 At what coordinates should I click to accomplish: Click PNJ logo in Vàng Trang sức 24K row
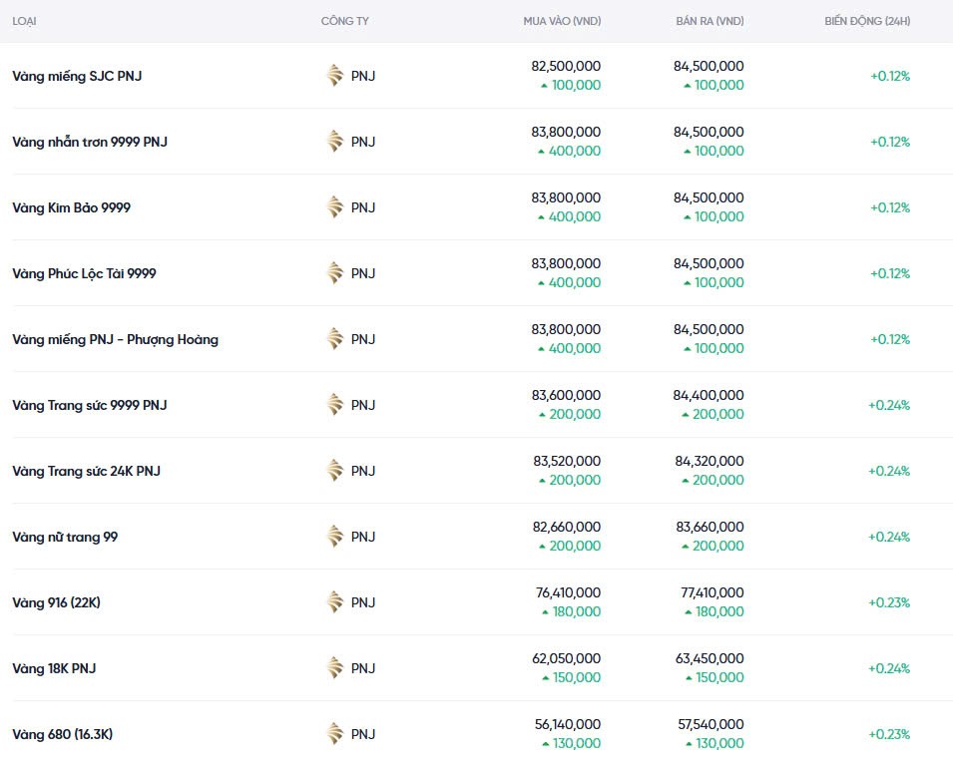click(335, 471)
